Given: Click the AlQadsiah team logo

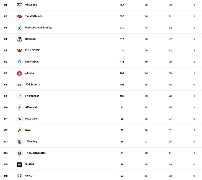Looking at the screenshot, I should tap(19, 108).
